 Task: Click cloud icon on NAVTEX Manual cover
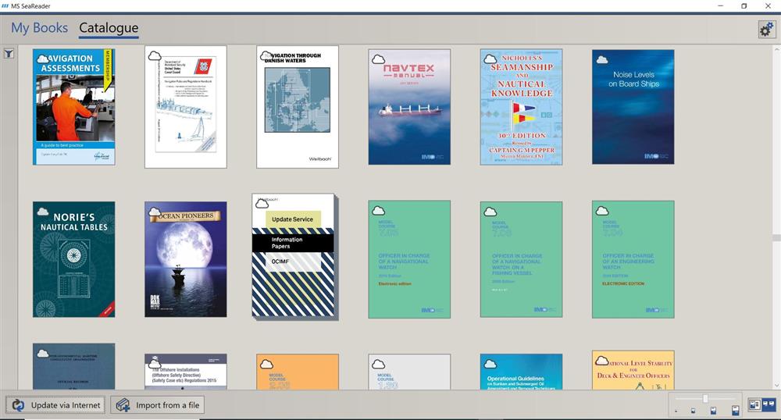click(379, 59)
